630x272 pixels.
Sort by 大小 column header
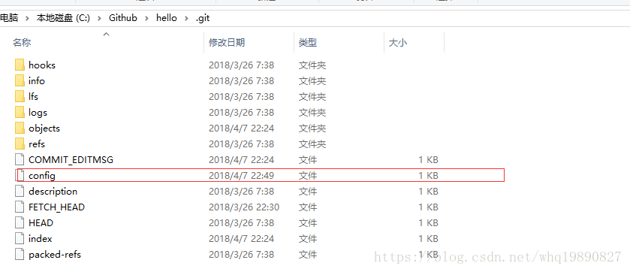(398, 42)
